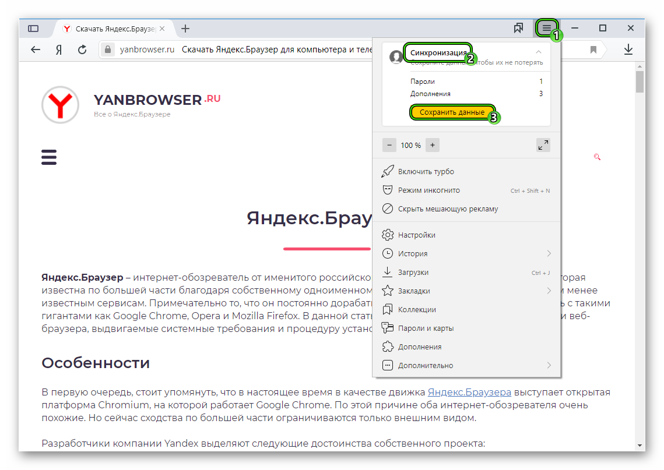This screenshot has height=470, width=664.
Task: Click the crossed circle ad-block icon
Action: pos(388,209)
